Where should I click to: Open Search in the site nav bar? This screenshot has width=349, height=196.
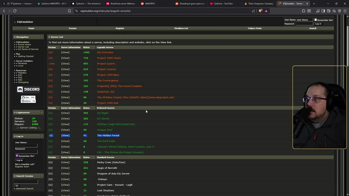coord(313,28)
